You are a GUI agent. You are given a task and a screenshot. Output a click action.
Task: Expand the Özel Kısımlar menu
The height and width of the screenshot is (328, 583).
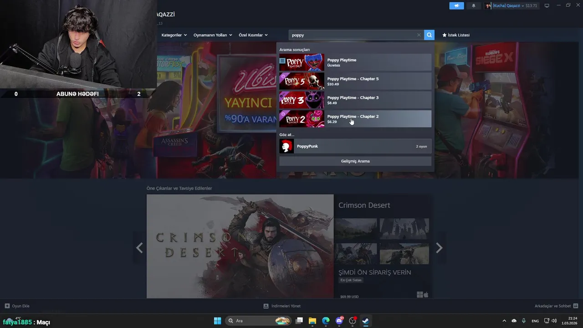tap(253, 35)
